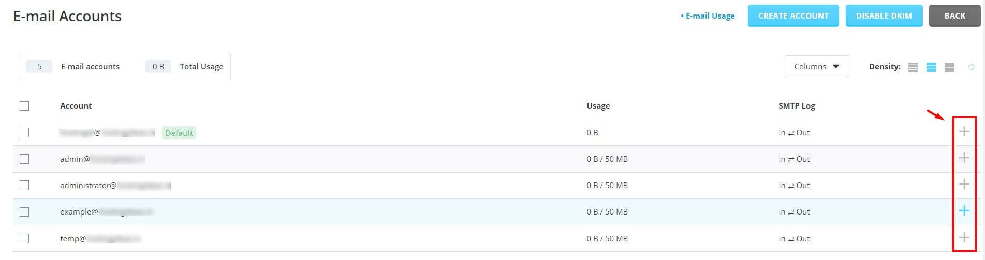Click the E-mail accounts count label
985x260 pixels.
click(90, 67)
